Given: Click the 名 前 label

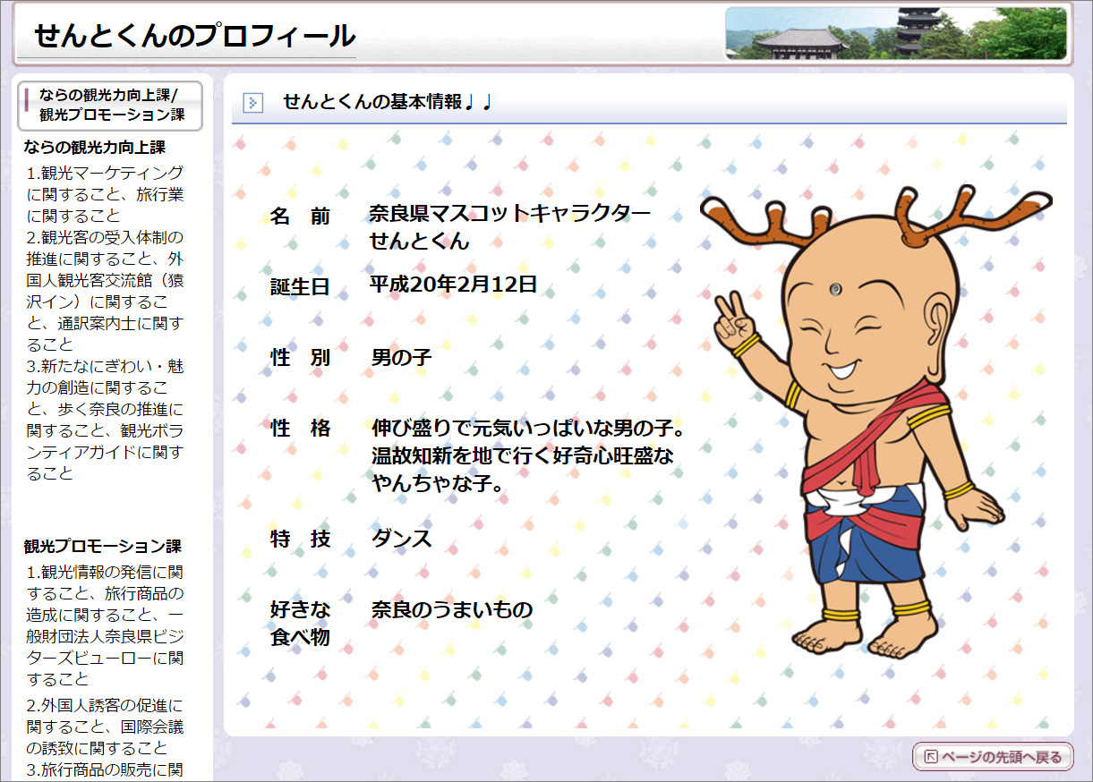Looking at the screenshot, I should point(300,217).
